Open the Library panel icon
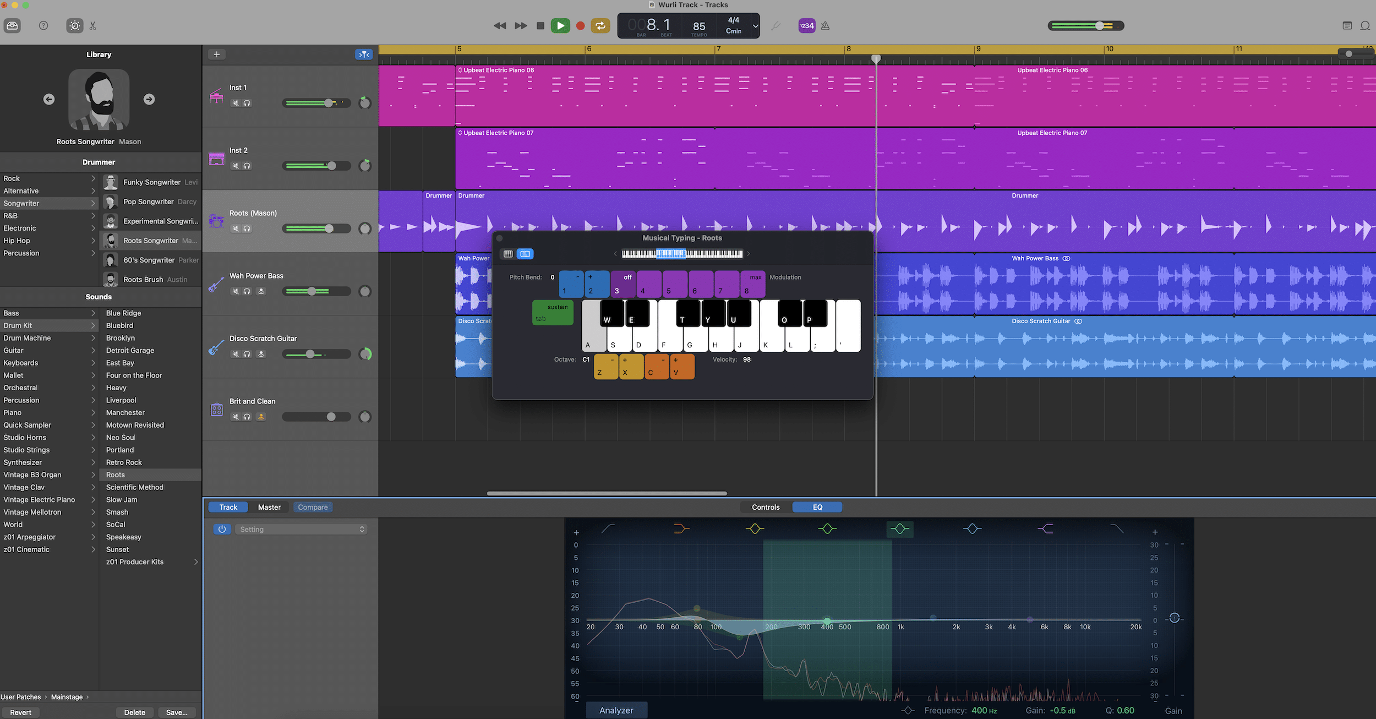The width and height of the screenshot is (1376, 719). (x=12, y=26)
